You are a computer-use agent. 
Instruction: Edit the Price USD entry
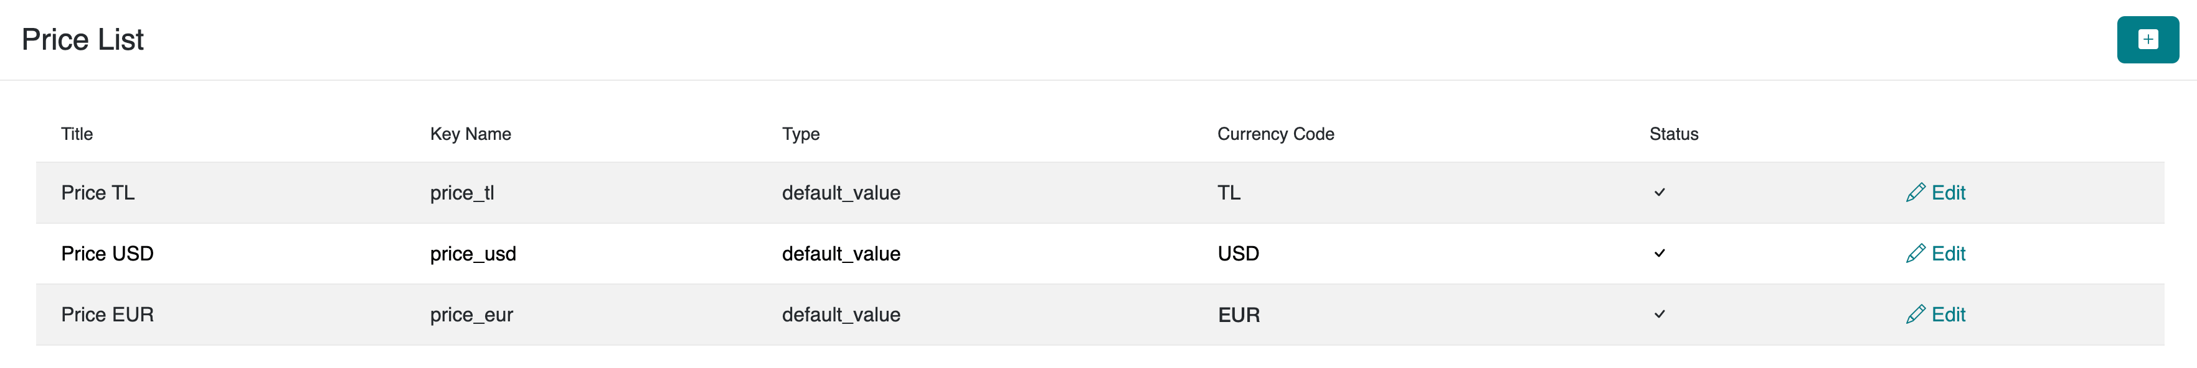(x=1935, y=254)
